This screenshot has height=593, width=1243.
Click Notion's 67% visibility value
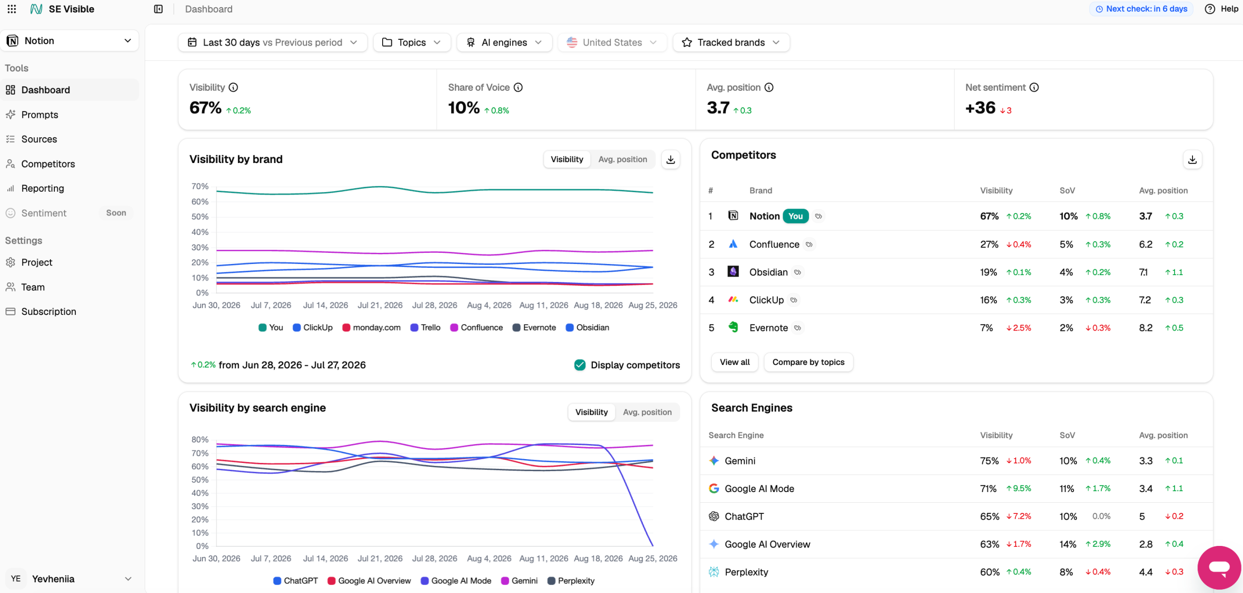tap(989, 216)
